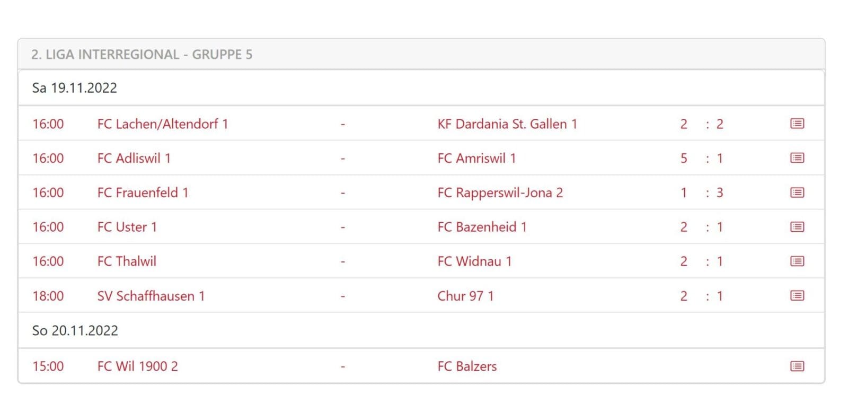Open match details icon for FC Thalwil game
The height and width of the screenshot is (420, 848).
click(797, 261)
